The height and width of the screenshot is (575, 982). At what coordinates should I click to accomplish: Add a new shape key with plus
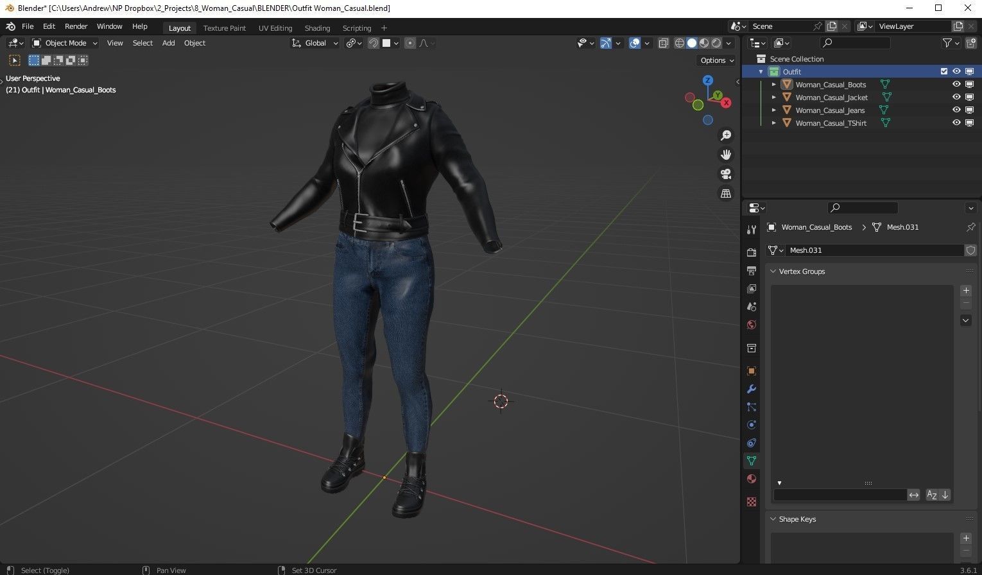[x=966, y=538]
